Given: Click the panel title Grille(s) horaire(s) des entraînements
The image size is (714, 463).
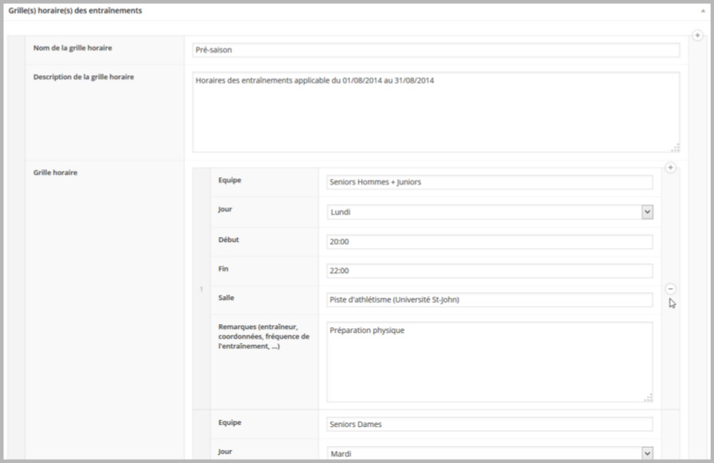Looking at the screenshot, I should (x=75, y=10).
